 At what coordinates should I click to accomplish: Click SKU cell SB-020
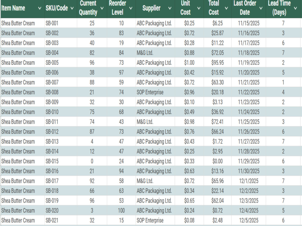61,211
